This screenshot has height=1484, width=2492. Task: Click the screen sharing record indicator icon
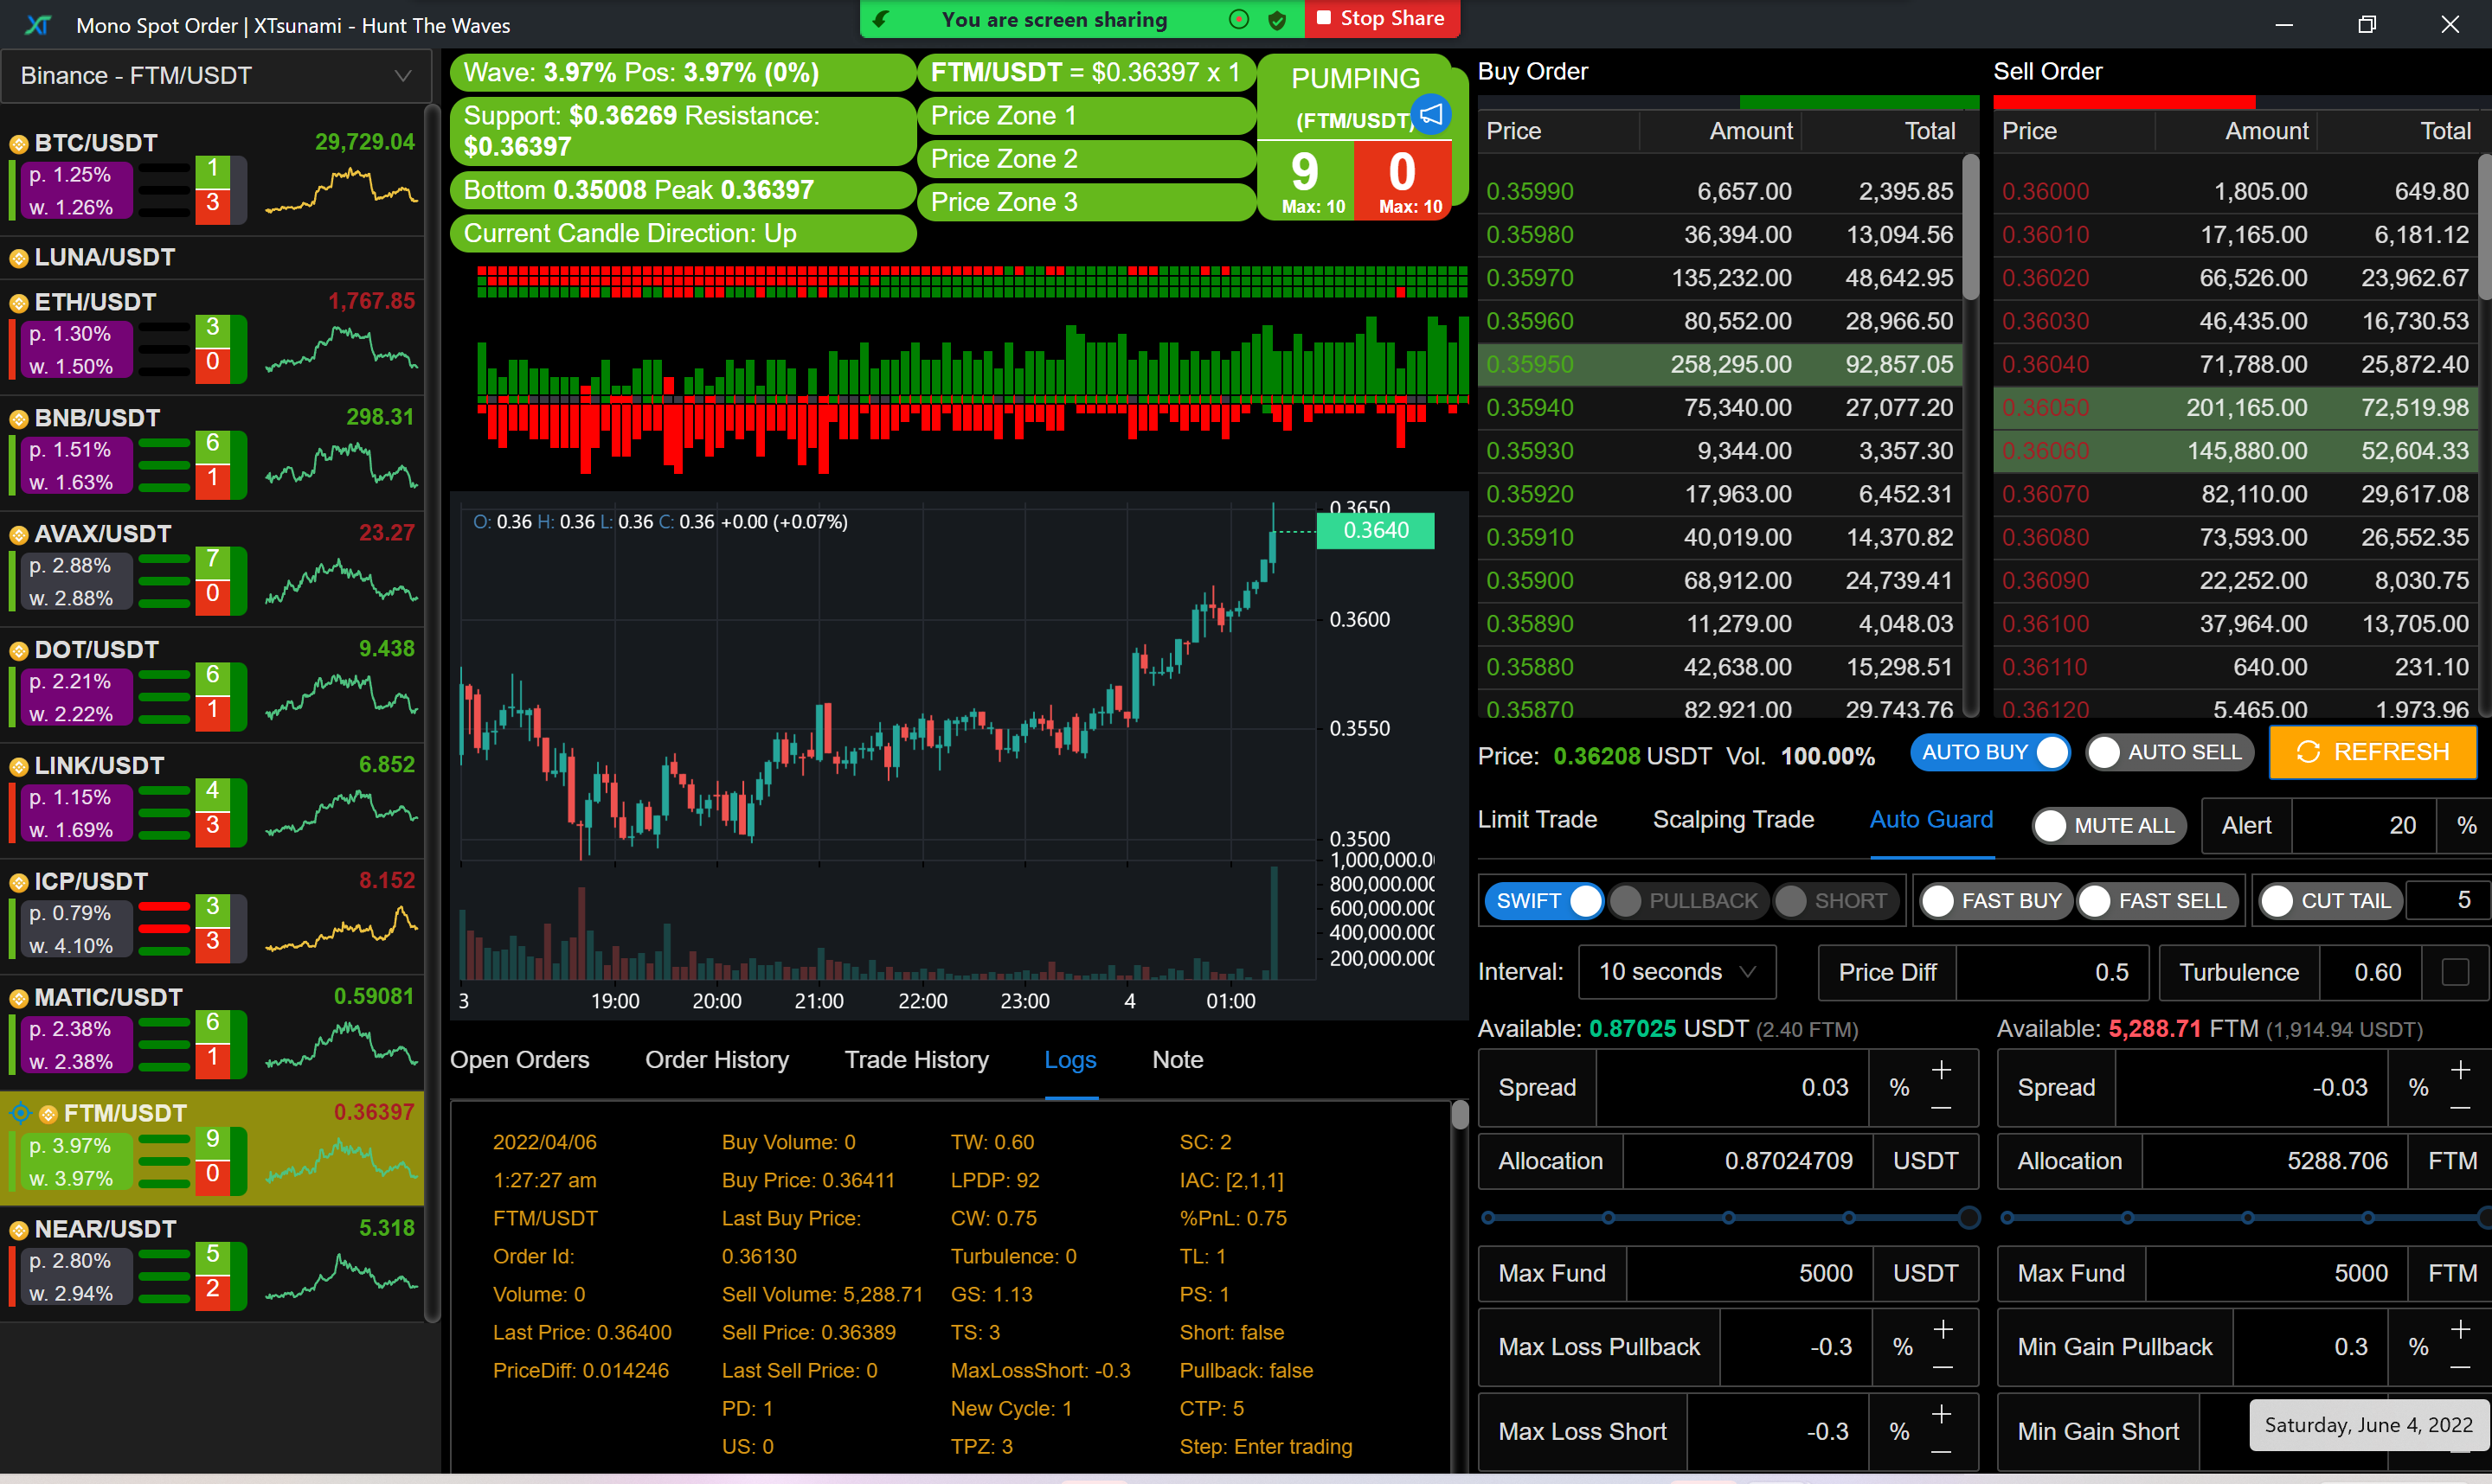click(1239, 19)
